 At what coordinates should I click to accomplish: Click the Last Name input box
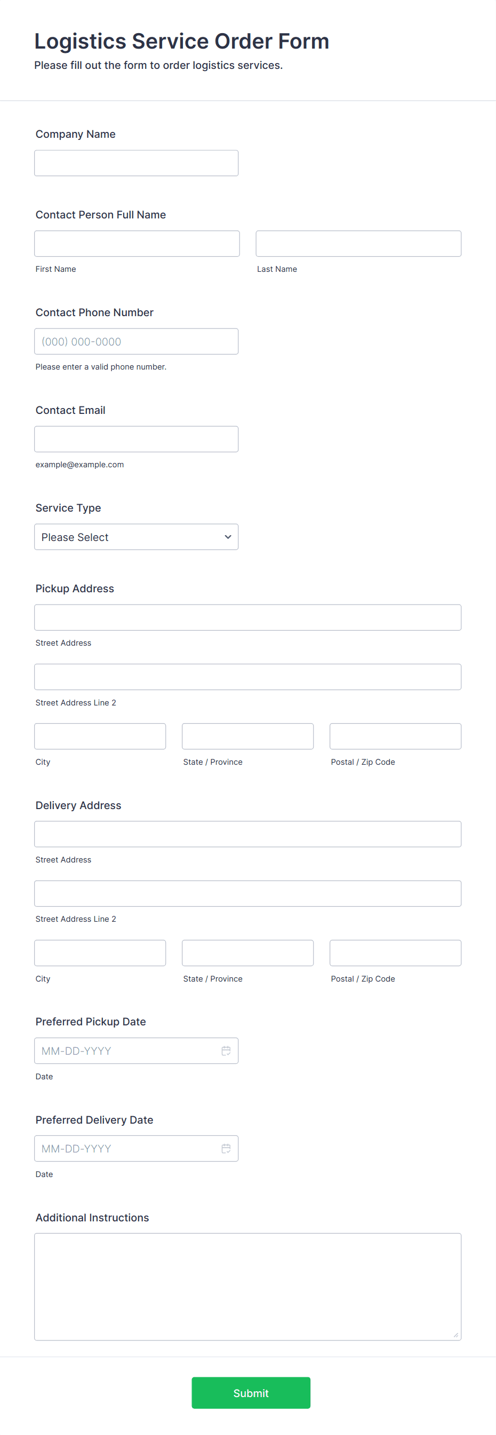pyautogui.click(x=358, y=244)
